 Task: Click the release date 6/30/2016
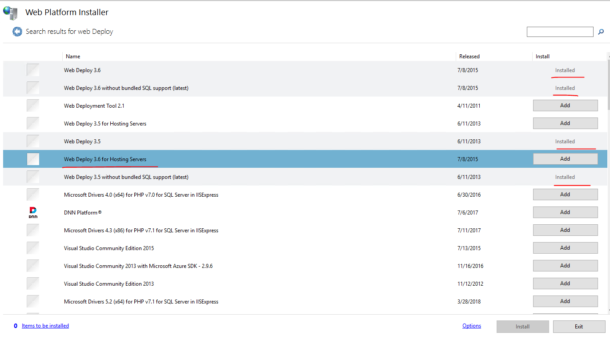pos(470,195)
